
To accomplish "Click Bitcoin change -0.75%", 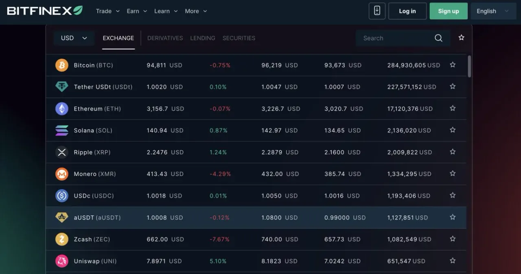I will (x=220, y=65).
